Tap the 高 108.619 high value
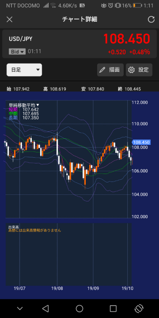This screenshot has height=318, width=159. click(55, 89)
